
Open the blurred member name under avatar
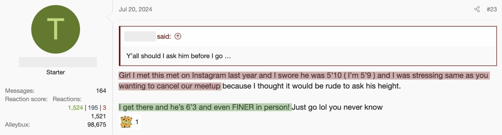coord(58,62)
